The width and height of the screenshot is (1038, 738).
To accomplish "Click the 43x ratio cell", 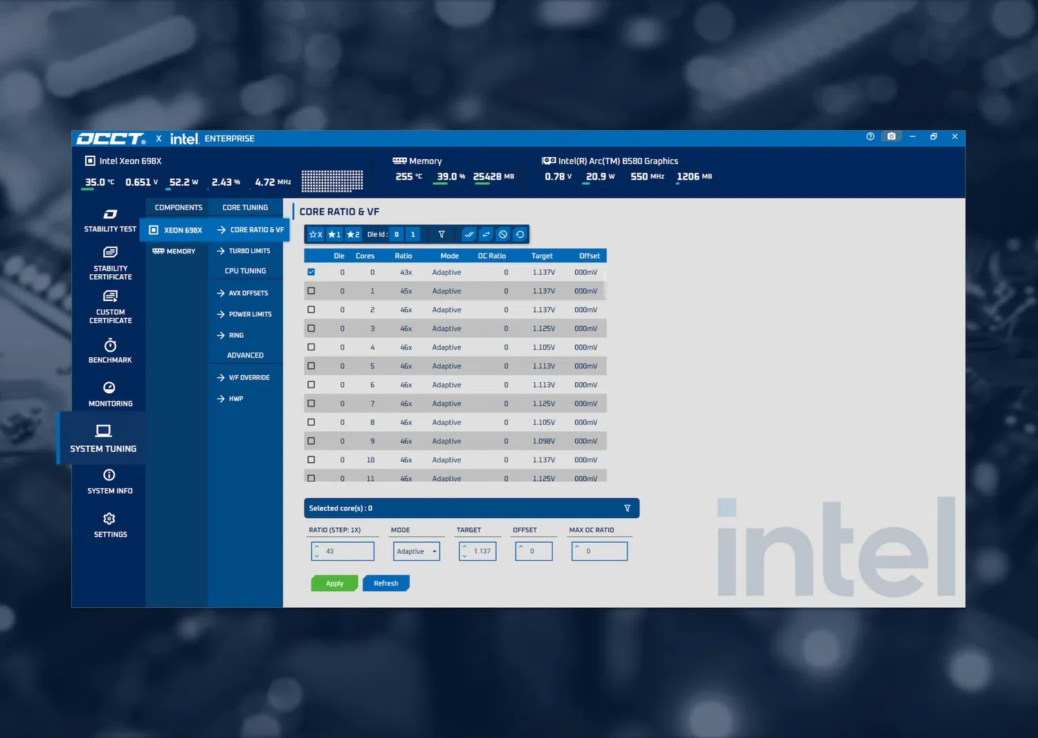I will pyautogui.click(x=406, y=272).
